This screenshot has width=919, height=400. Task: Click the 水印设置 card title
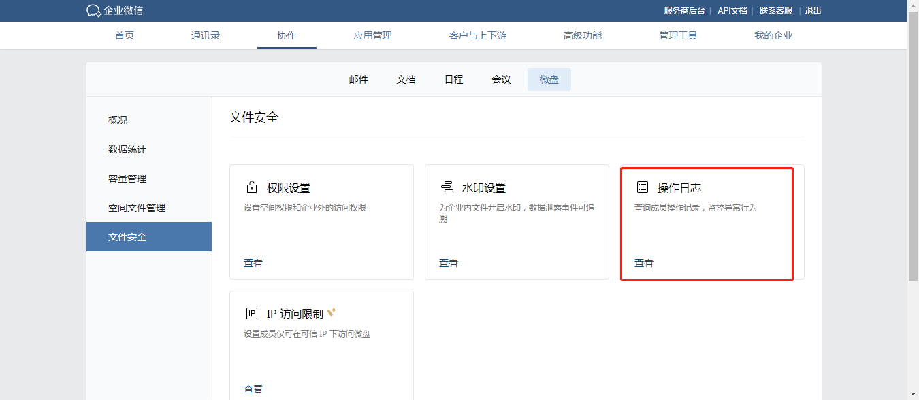[484, 188]
